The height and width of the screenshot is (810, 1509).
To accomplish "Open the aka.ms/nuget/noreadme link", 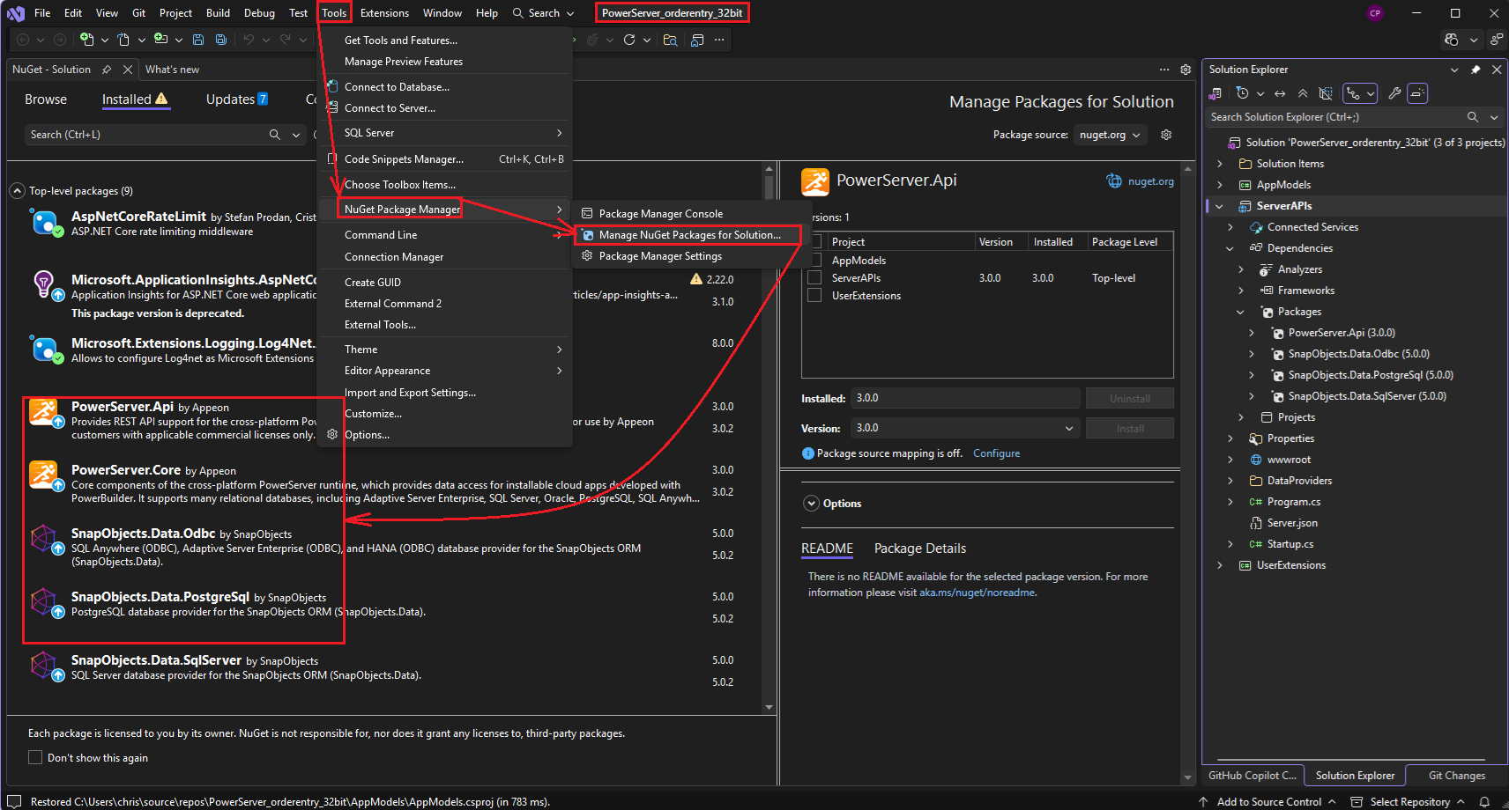I will 977,593.
